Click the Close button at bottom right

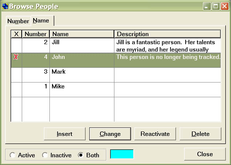(204, 154)
